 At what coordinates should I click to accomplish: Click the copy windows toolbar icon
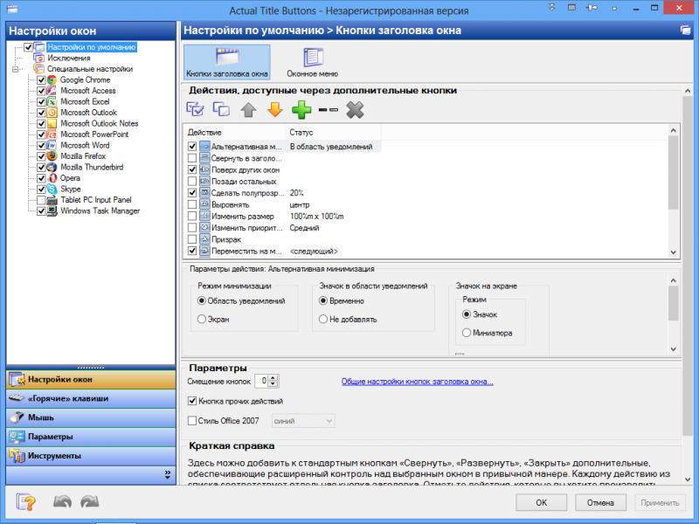click(x=222, y=109)
